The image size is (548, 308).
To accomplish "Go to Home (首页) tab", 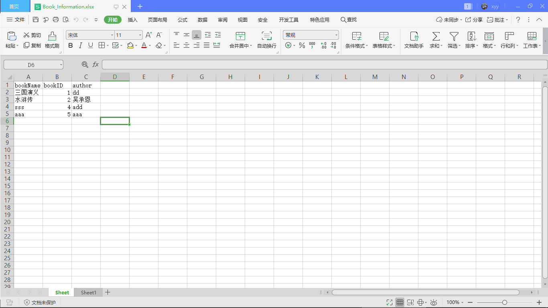I will point(14,6).
